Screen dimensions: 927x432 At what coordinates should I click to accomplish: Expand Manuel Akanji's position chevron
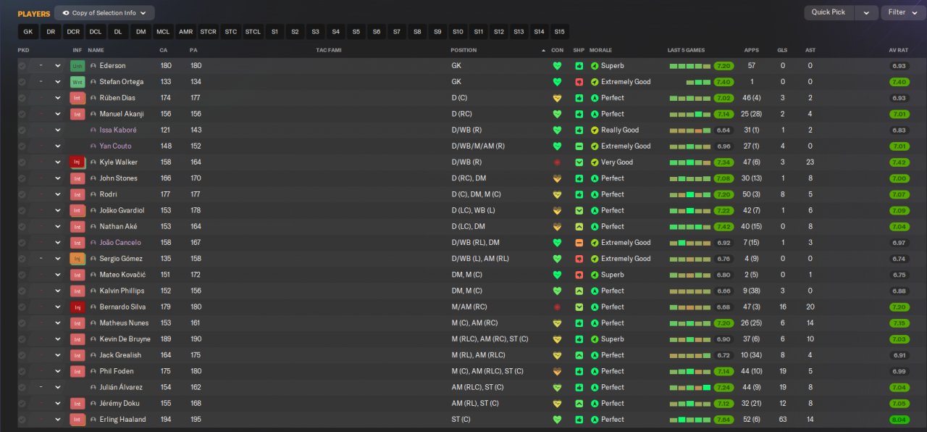pos(58,114)
